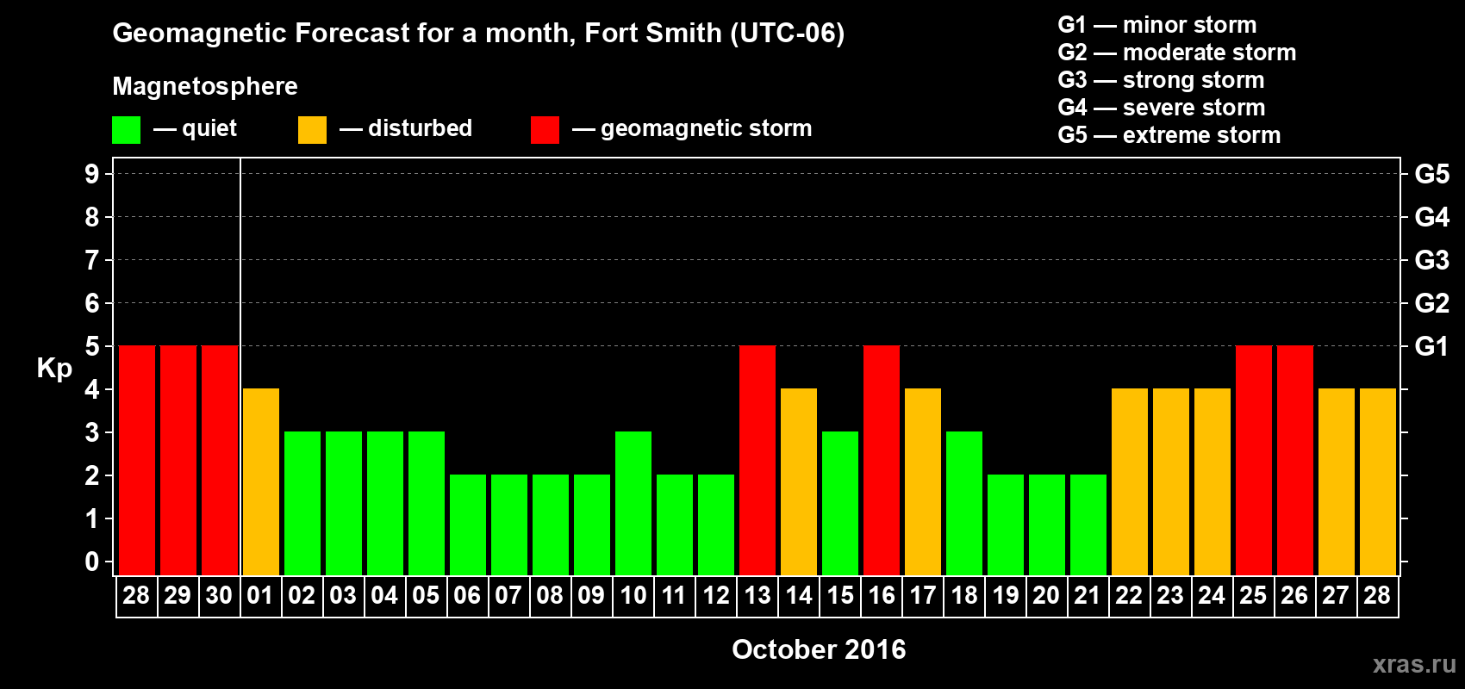Click date label 09 on x-axis
The image size is (1465, 689).
(x=592, y=595)
